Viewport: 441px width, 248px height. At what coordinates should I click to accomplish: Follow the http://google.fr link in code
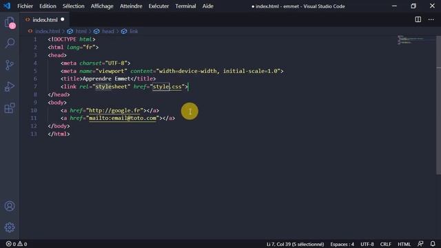114,110
